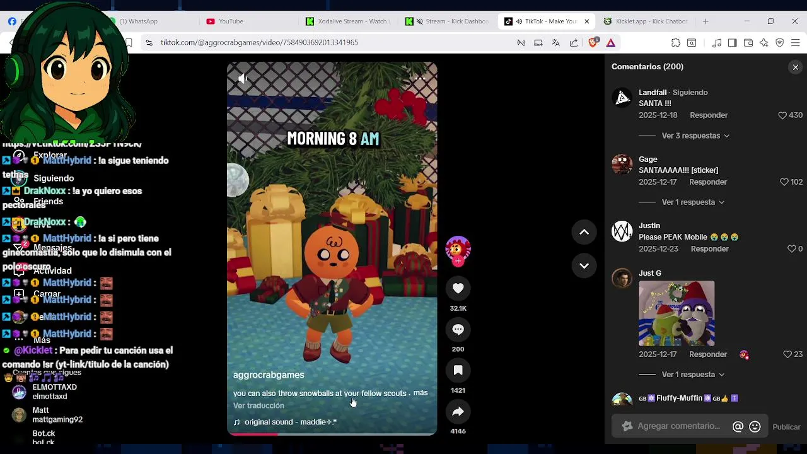The width and height of the screenshot is (807, 454).
Task: Open the video's three-dot options menu
Action: (421, 79)
